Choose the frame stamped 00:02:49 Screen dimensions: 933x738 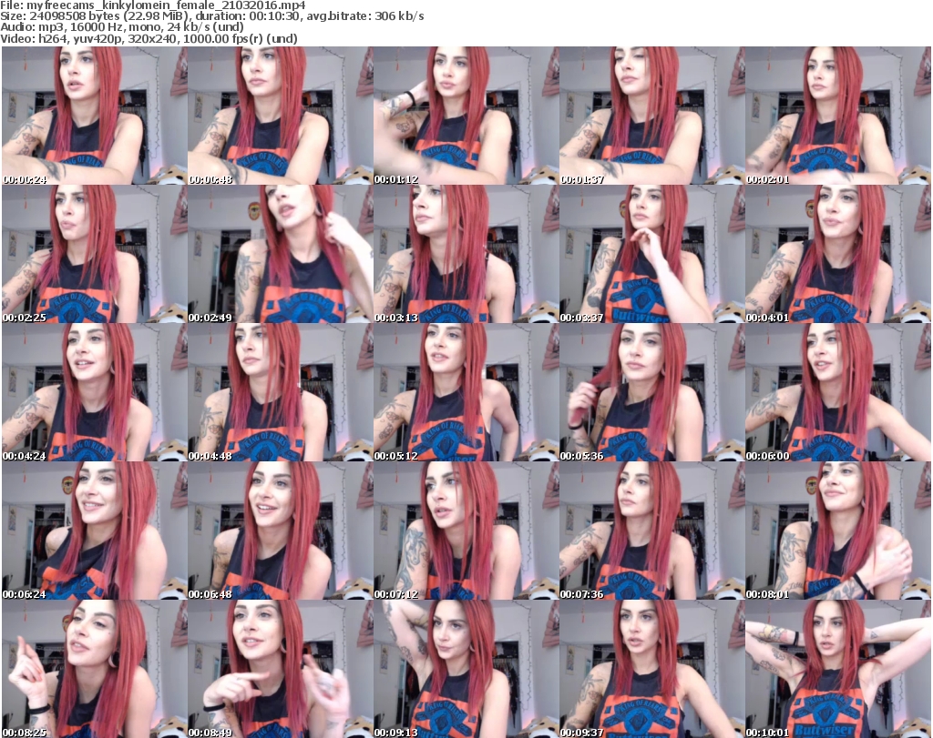281,254
